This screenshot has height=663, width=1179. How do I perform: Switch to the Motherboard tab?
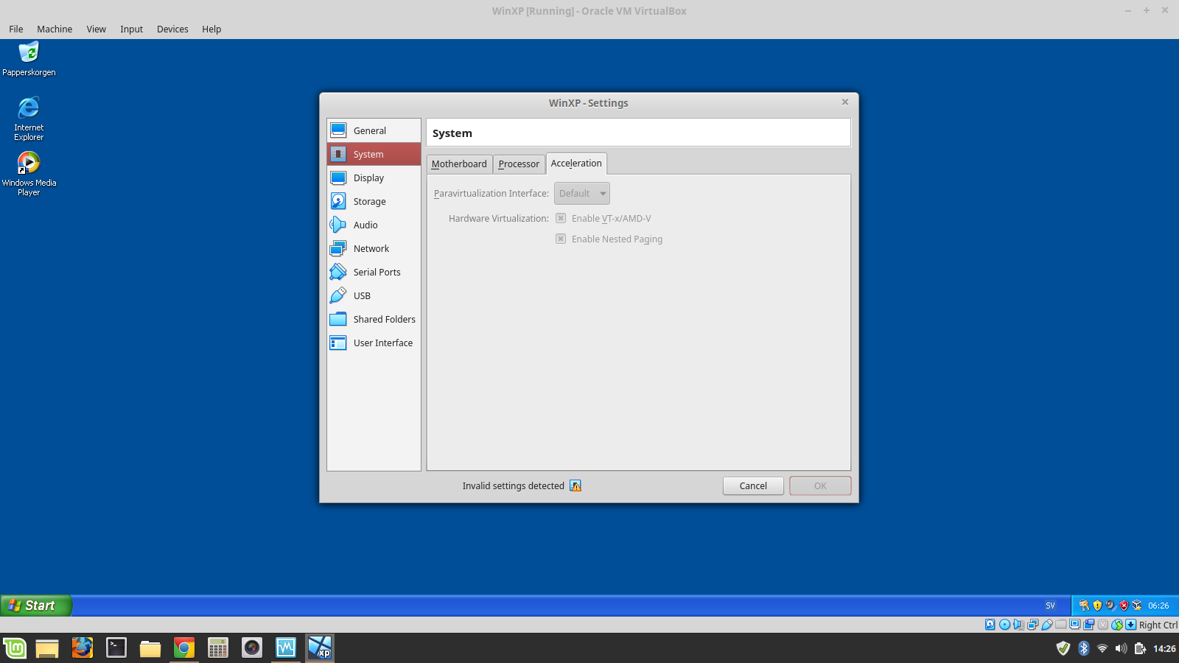pyautogui.click(x=459, y=164)
